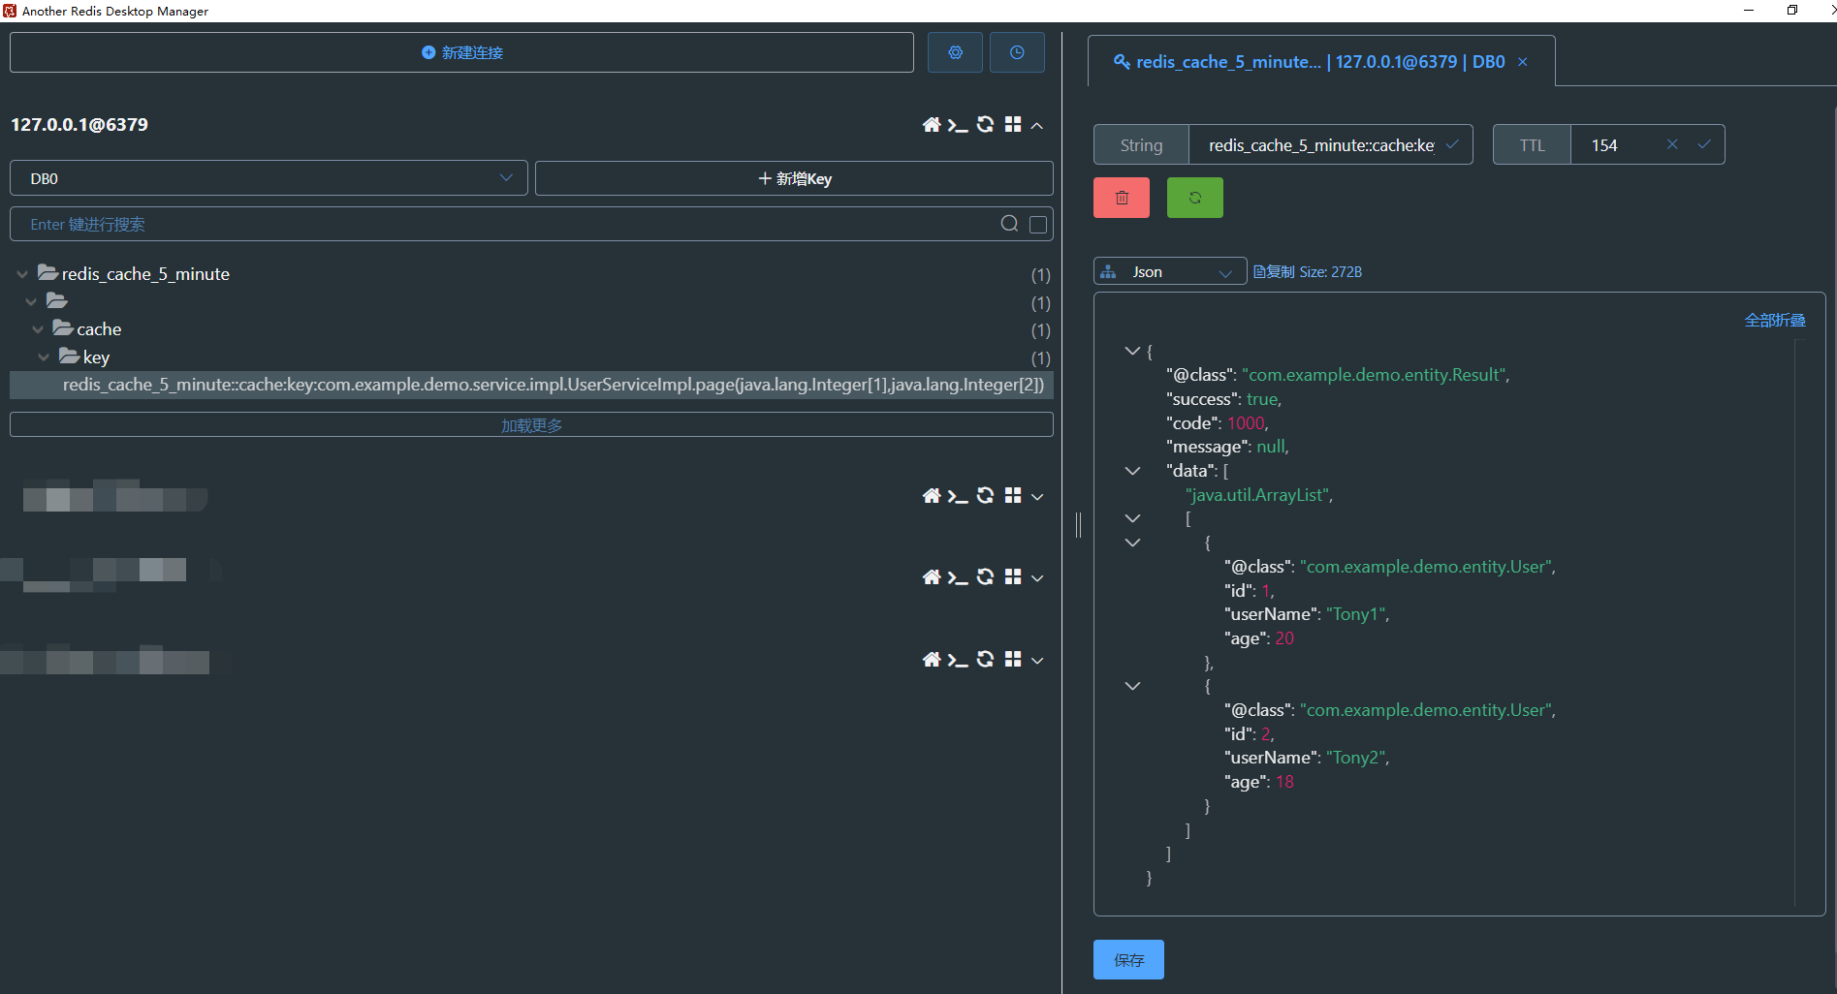The width and height of the screenshot is (1837, 994).
Task: Toggle exact search checkbox
Action: point(1037,225)
